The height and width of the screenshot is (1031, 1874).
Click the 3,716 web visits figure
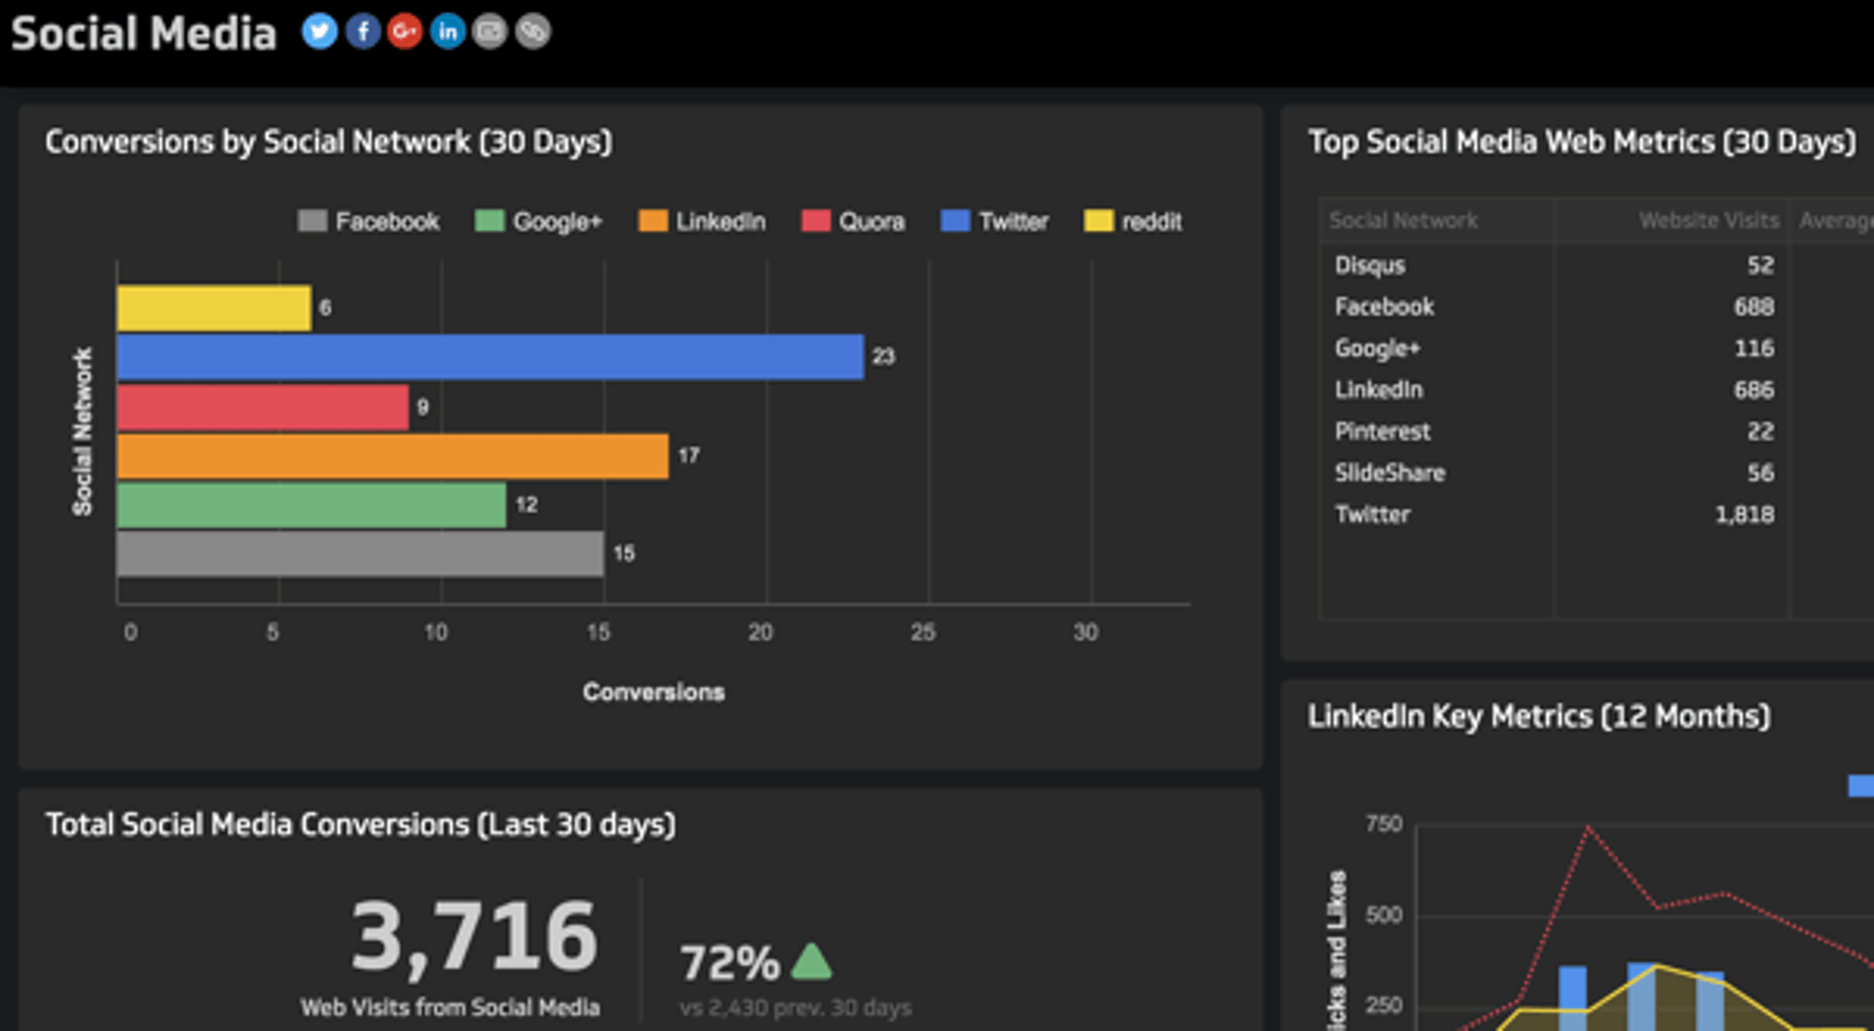click(x=474, y=937)
